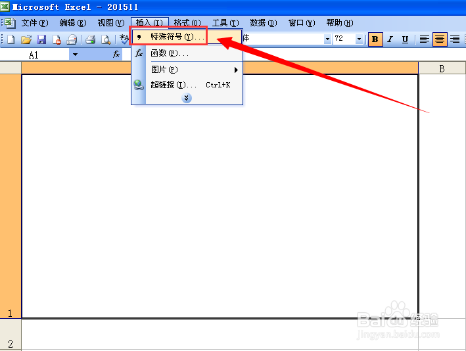Select row 1 header
This screenshot has width=466, height=351.
pyautogui.click(x=11, y=196)
